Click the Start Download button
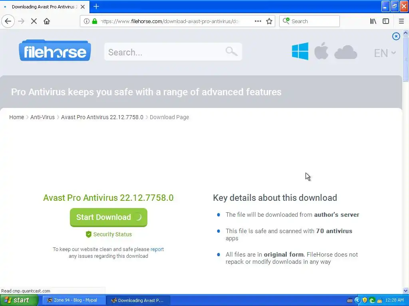 (109, 217)
